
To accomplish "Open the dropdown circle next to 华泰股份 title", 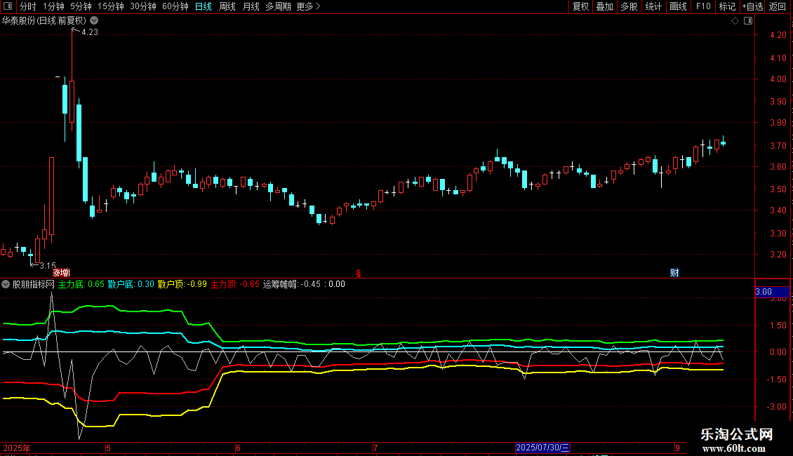I will tap(94, 21).
